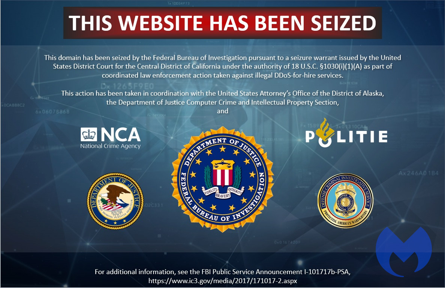Click the gold badge inside the DCIS seal
445x288 pixels.
[x=345, y=200]
